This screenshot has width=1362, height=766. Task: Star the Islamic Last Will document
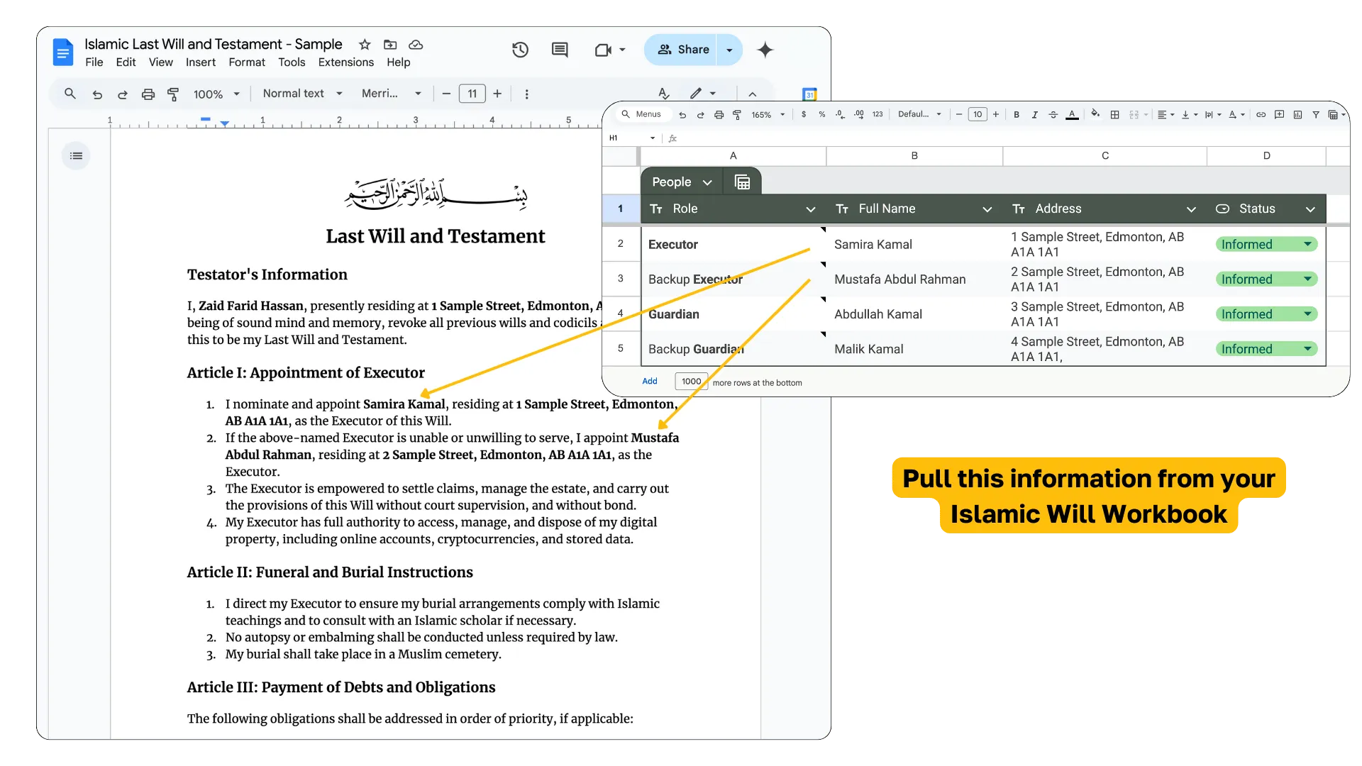(x=365, y=45)
